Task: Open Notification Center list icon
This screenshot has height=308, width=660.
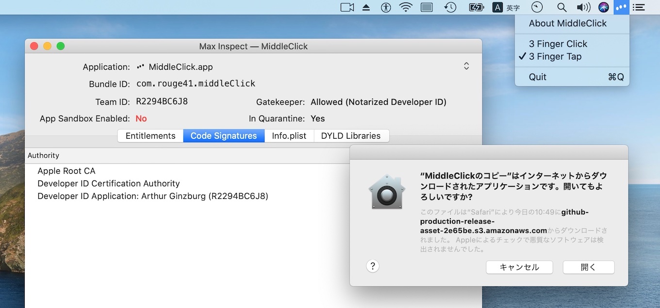Action: point(639,7)
